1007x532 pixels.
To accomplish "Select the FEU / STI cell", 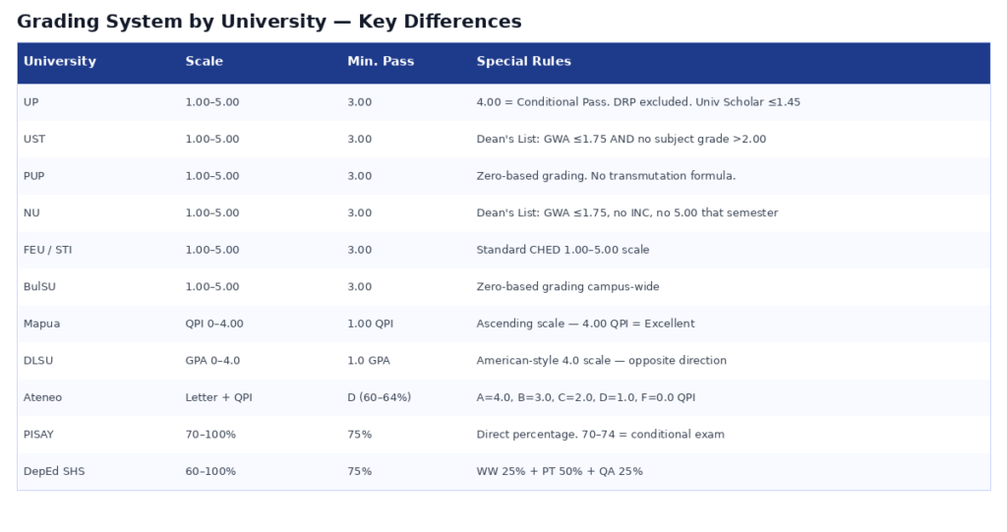I will (47, 250).
